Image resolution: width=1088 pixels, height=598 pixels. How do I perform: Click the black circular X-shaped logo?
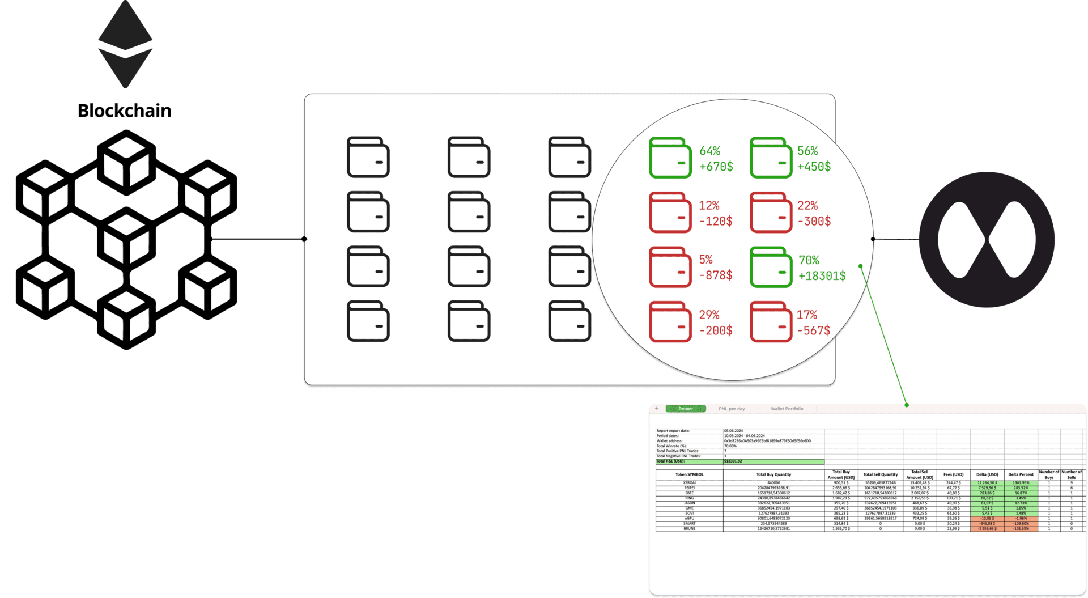tap(987, 240)
